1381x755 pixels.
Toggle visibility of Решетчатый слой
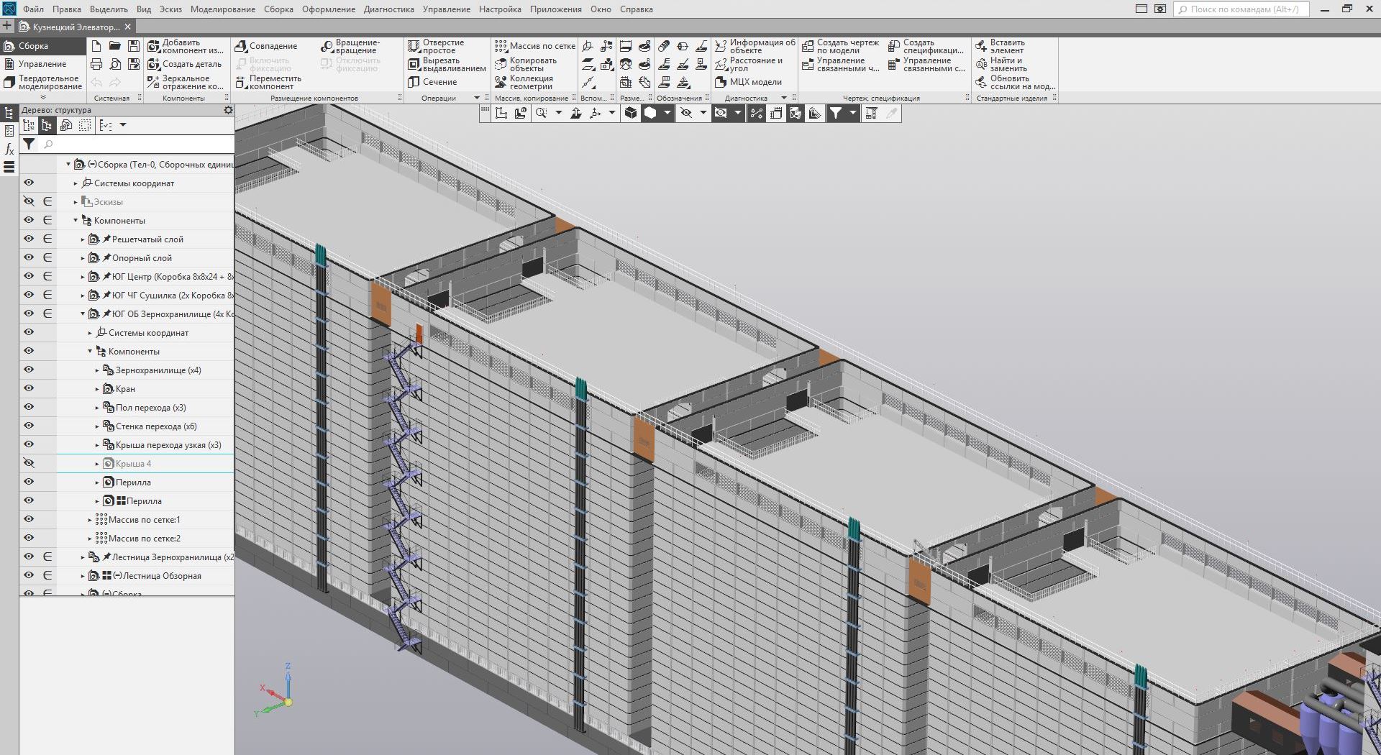pos(29,239)
